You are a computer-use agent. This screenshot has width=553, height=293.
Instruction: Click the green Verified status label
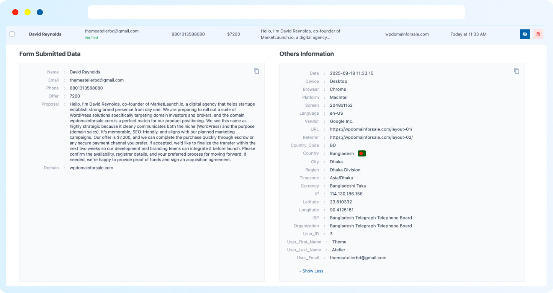[x=91, y=37]
